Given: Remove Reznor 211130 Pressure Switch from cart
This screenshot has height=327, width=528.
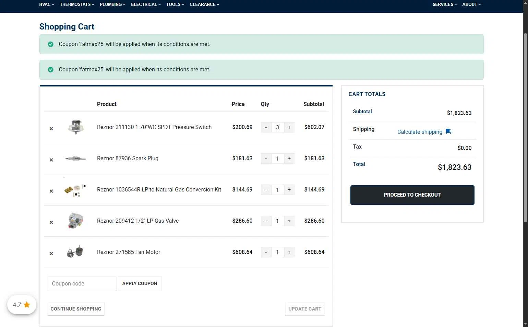Looking at the screenshot, I should pyautogui.click(x=51, y=129).
